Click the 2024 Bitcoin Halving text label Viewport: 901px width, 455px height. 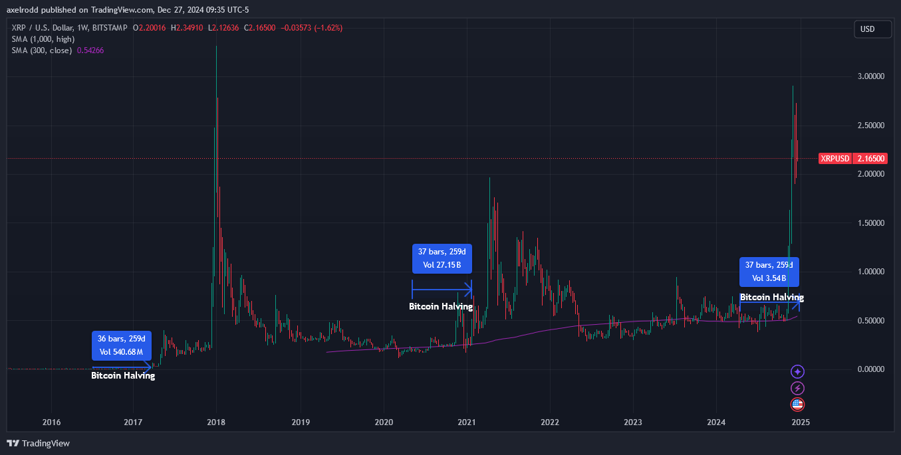coord(772,297)
